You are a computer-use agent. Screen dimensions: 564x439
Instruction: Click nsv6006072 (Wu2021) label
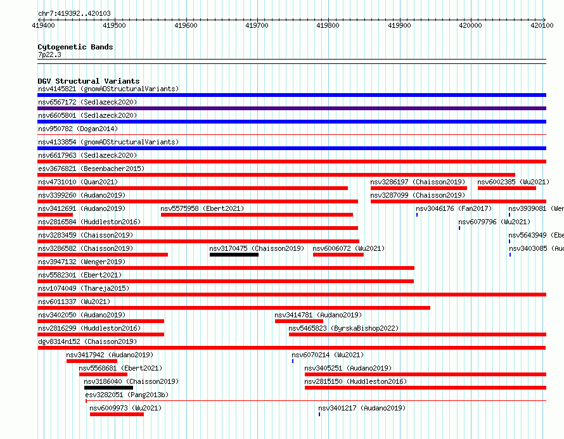coord(349,248)
